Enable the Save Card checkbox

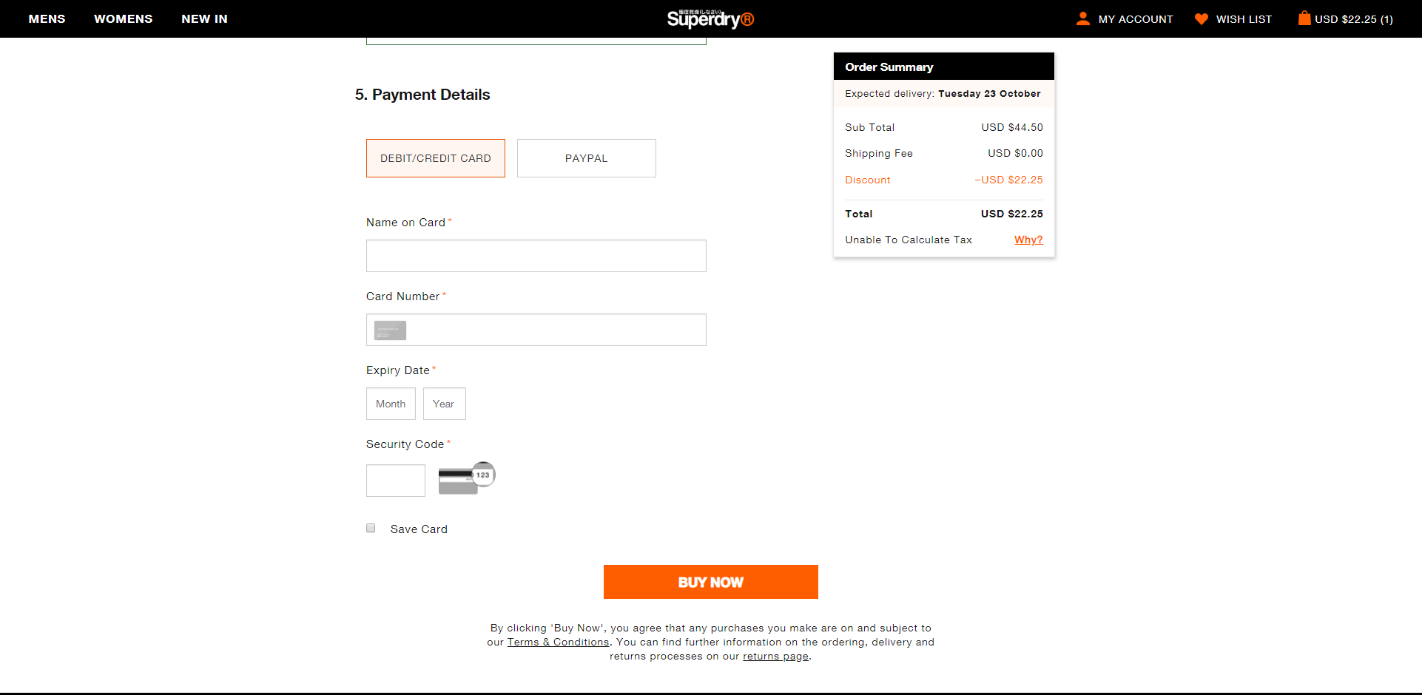[371, 528]
